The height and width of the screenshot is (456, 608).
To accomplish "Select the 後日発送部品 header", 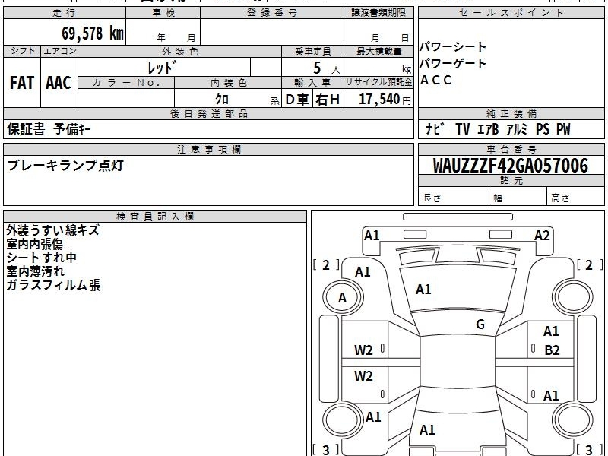I will tap(209, 113).
